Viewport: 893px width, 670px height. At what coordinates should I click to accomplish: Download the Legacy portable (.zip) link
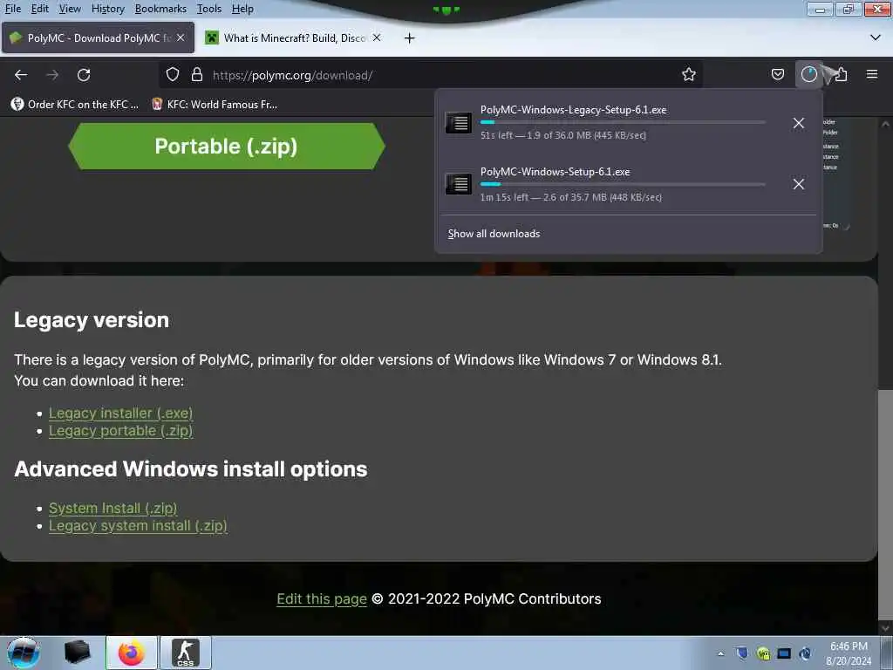pyautogui.click(x=120, y=431)
